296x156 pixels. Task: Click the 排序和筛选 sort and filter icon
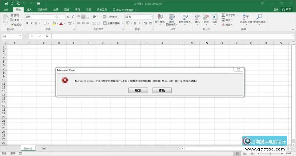tap(246, 17)
